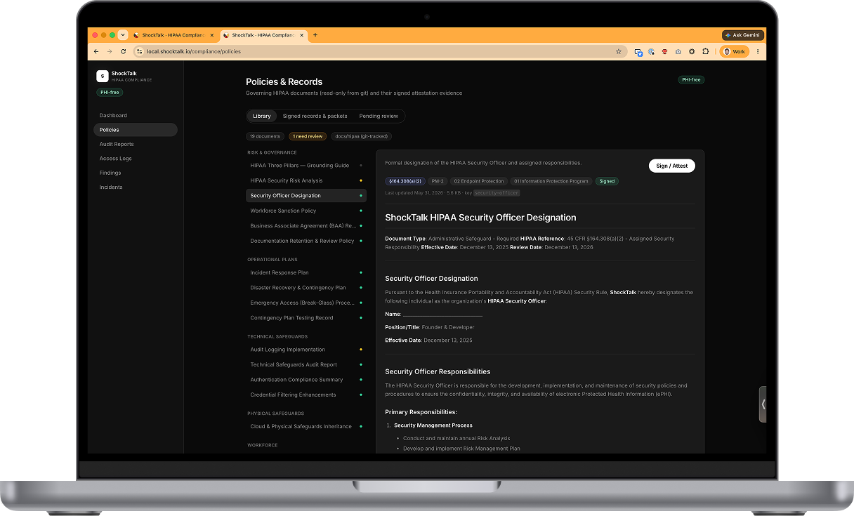This screenshot has width=854, height=516.
Task: Open Emergency Access (Break-Glass) Procedure
Action: coord(306,303)
